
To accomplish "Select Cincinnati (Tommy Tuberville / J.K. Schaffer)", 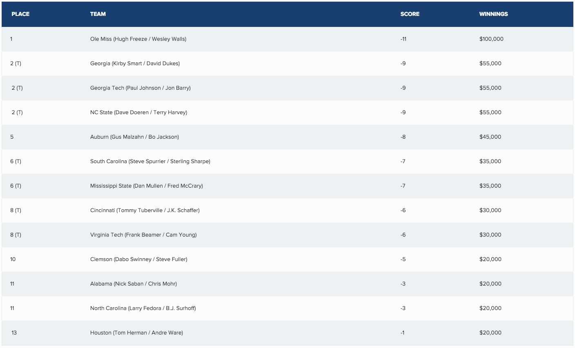I will [x=145, y=211].
